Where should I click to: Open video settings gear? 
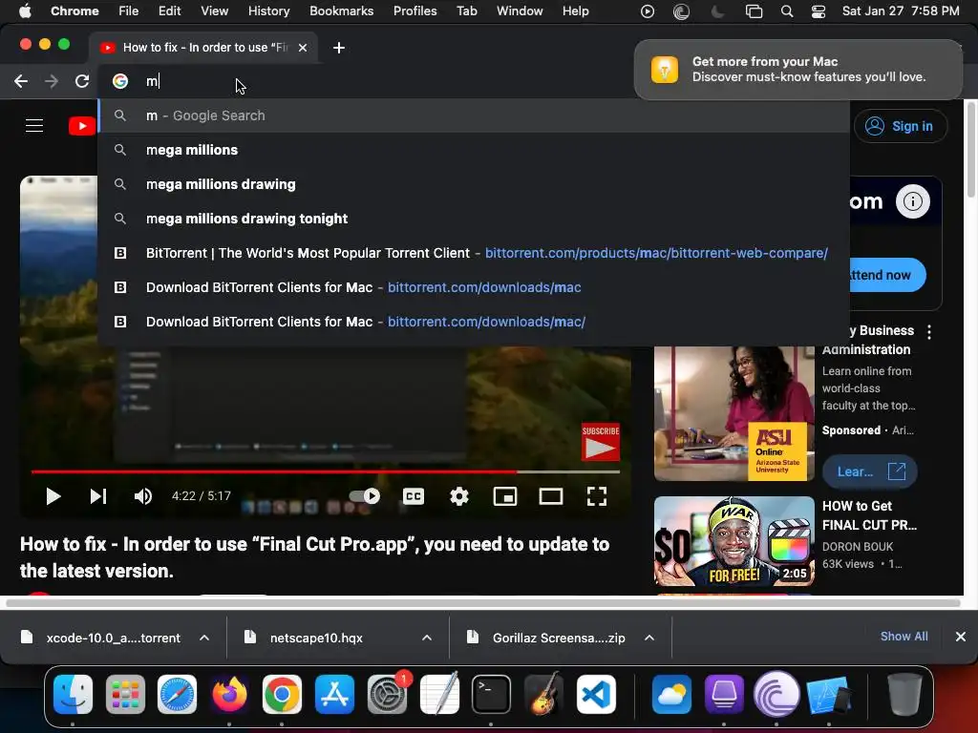pos(459,496)
